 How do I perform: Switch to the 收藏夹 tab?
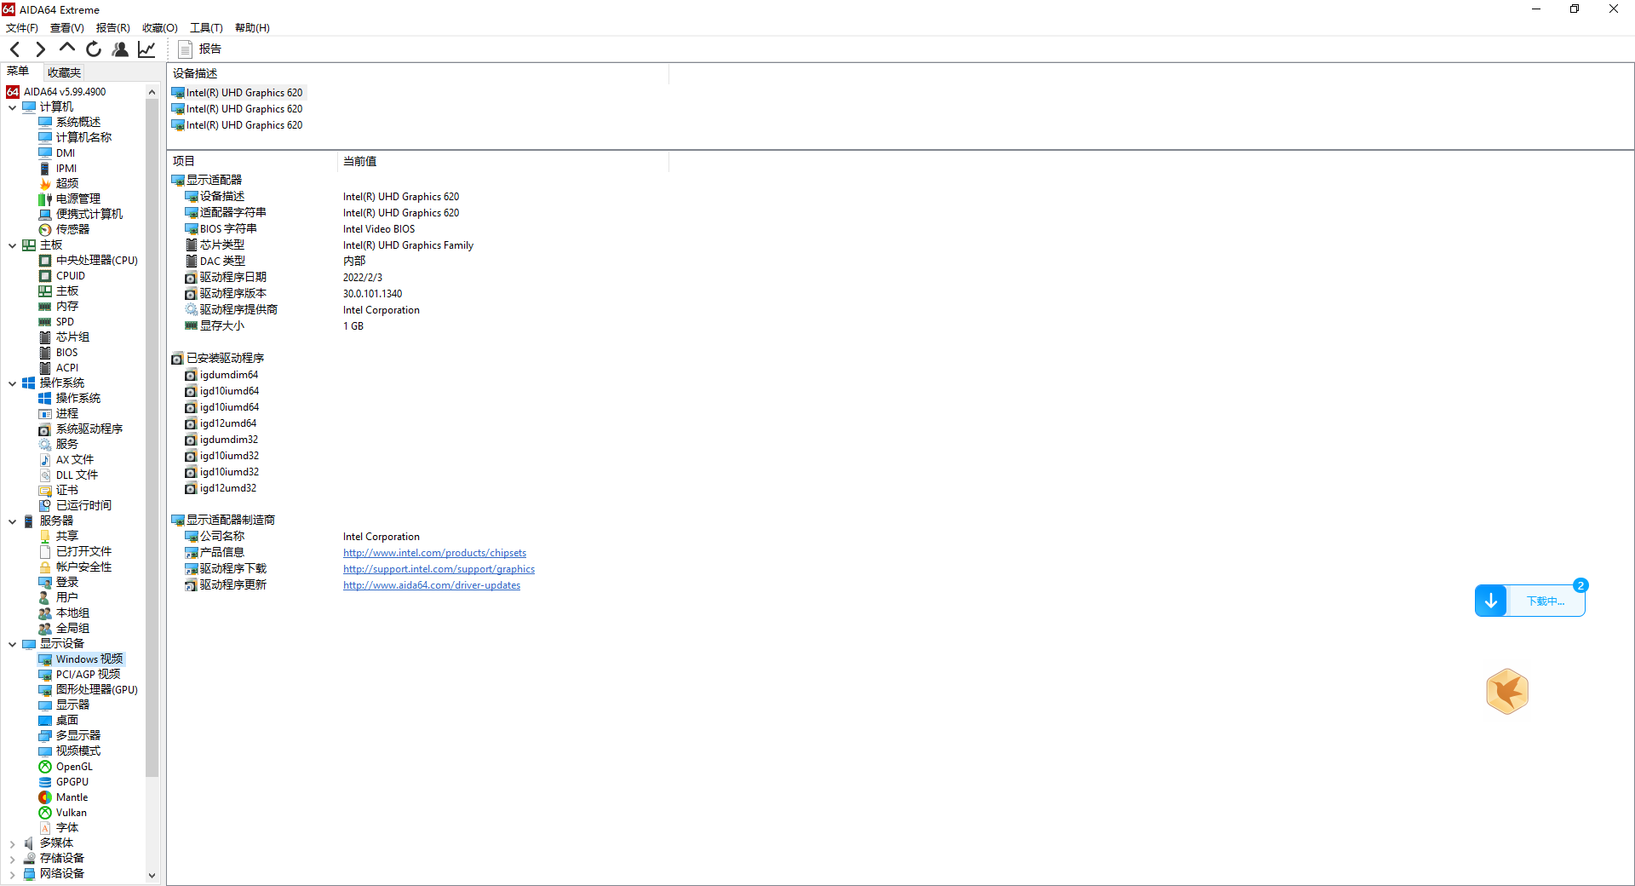(x=64, y=72)
